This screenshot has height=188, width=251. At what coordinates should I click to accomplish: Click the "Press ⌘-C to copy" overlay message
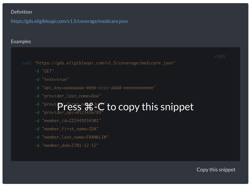[125, 107]
